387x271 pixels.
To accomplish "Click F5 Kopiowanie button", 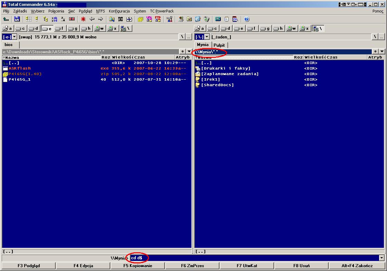I will 138,266.
